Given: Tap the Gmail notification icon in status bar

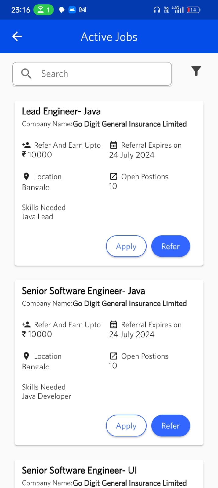Looking at the screenshot, I should pos(83,10).
